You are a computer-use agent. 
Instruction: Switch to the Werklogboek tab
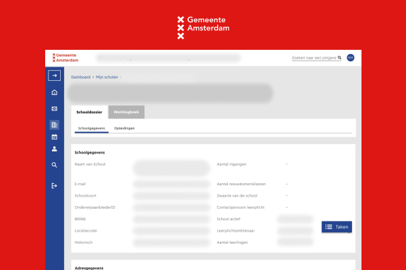click(126, 112)
